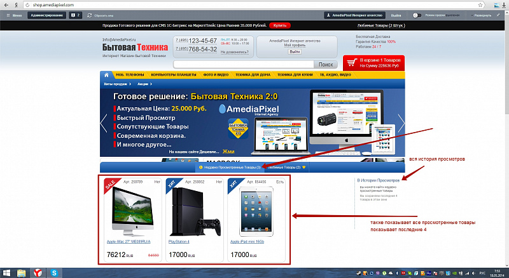Screen dimensions: 509x278
Task: Switch to Недавно Просмотренные Товары tab
Action: (x=230, y=168)
